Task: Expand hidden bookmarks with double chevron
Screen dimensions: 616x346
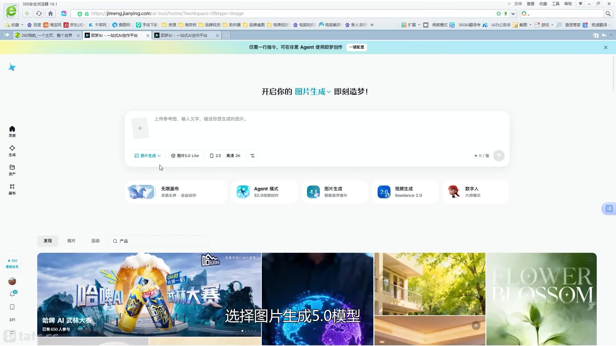Action: point(372,25)
